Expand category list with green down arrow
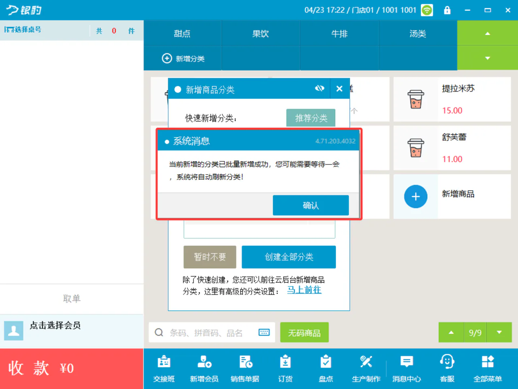 [488, 58]
